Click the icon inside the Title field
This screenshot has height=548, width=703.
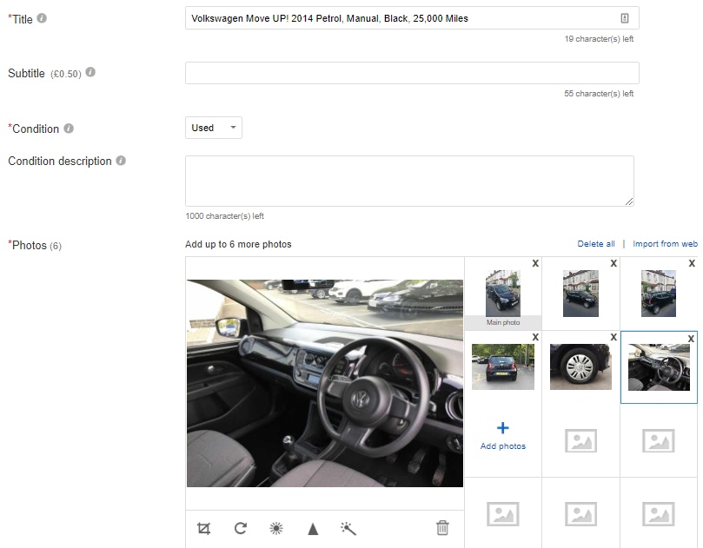625,18
